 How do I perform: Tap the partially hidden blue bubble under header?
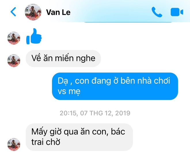(128, 22)
